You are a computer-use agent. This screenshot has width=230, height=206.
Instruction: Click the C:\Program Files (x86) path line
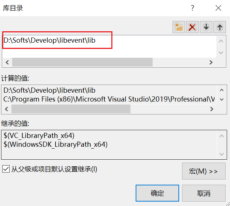click(109, 99)
